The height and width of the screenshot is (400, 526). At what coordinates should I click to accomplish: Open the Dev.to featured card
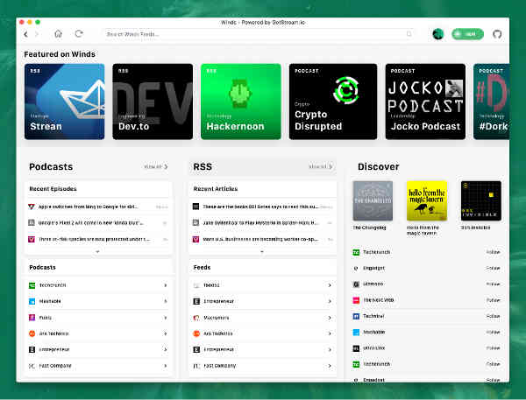tap(153, 102)
